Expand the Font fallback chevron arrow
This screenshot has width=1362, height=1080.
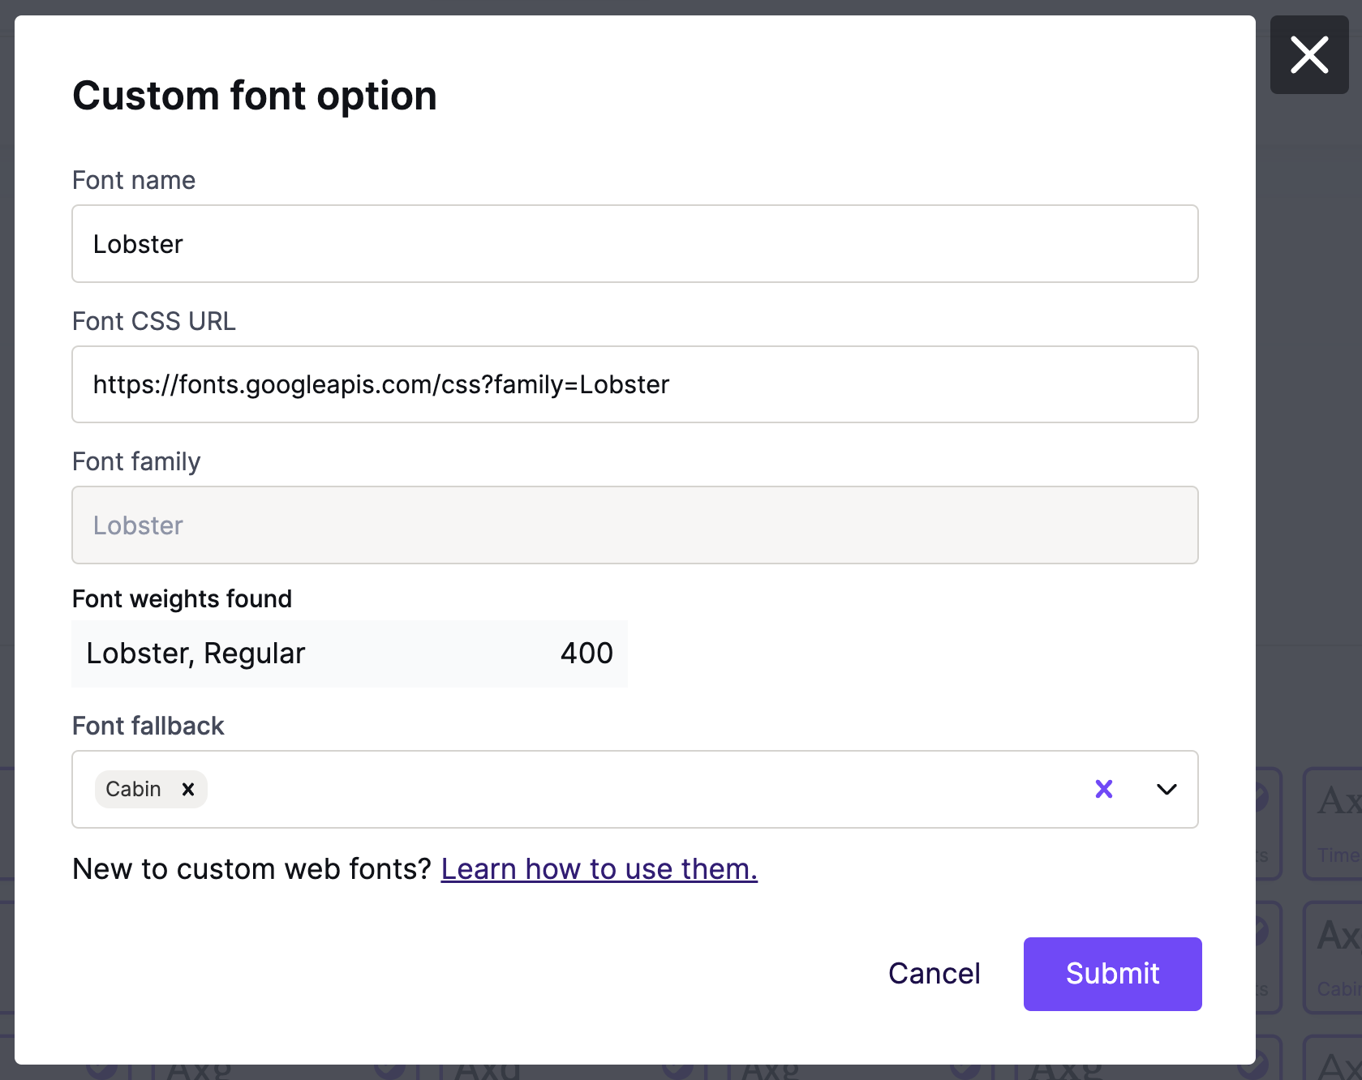(1166, 789)
